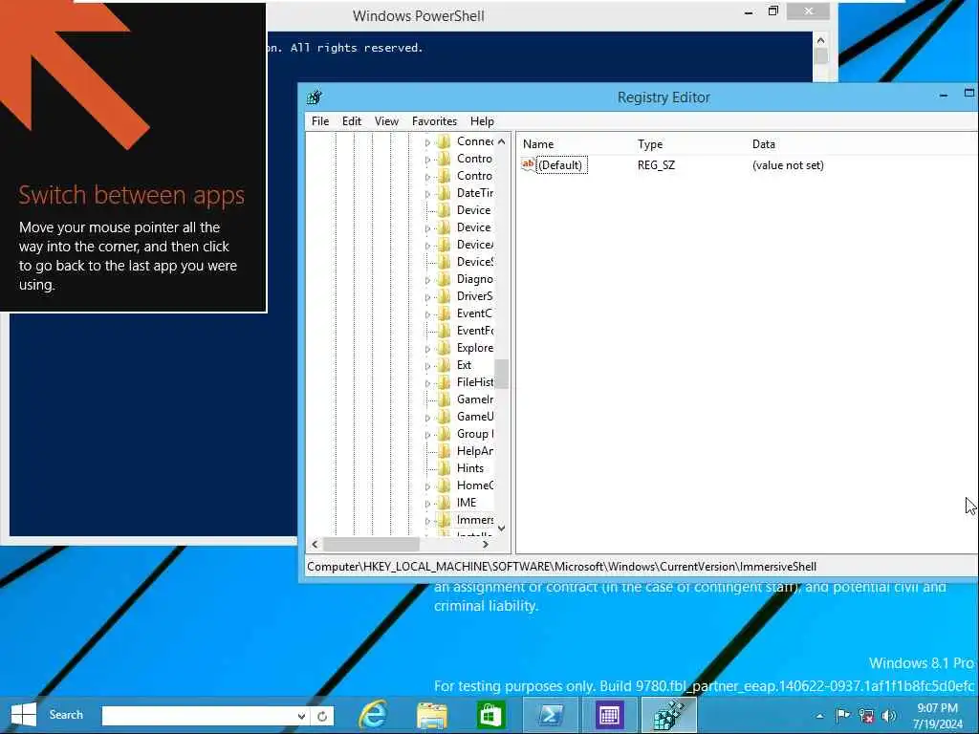Screen dimensions: 979x734
Task: Click the purple keyboard app taskbar icon
Action: tap(609, 715)
